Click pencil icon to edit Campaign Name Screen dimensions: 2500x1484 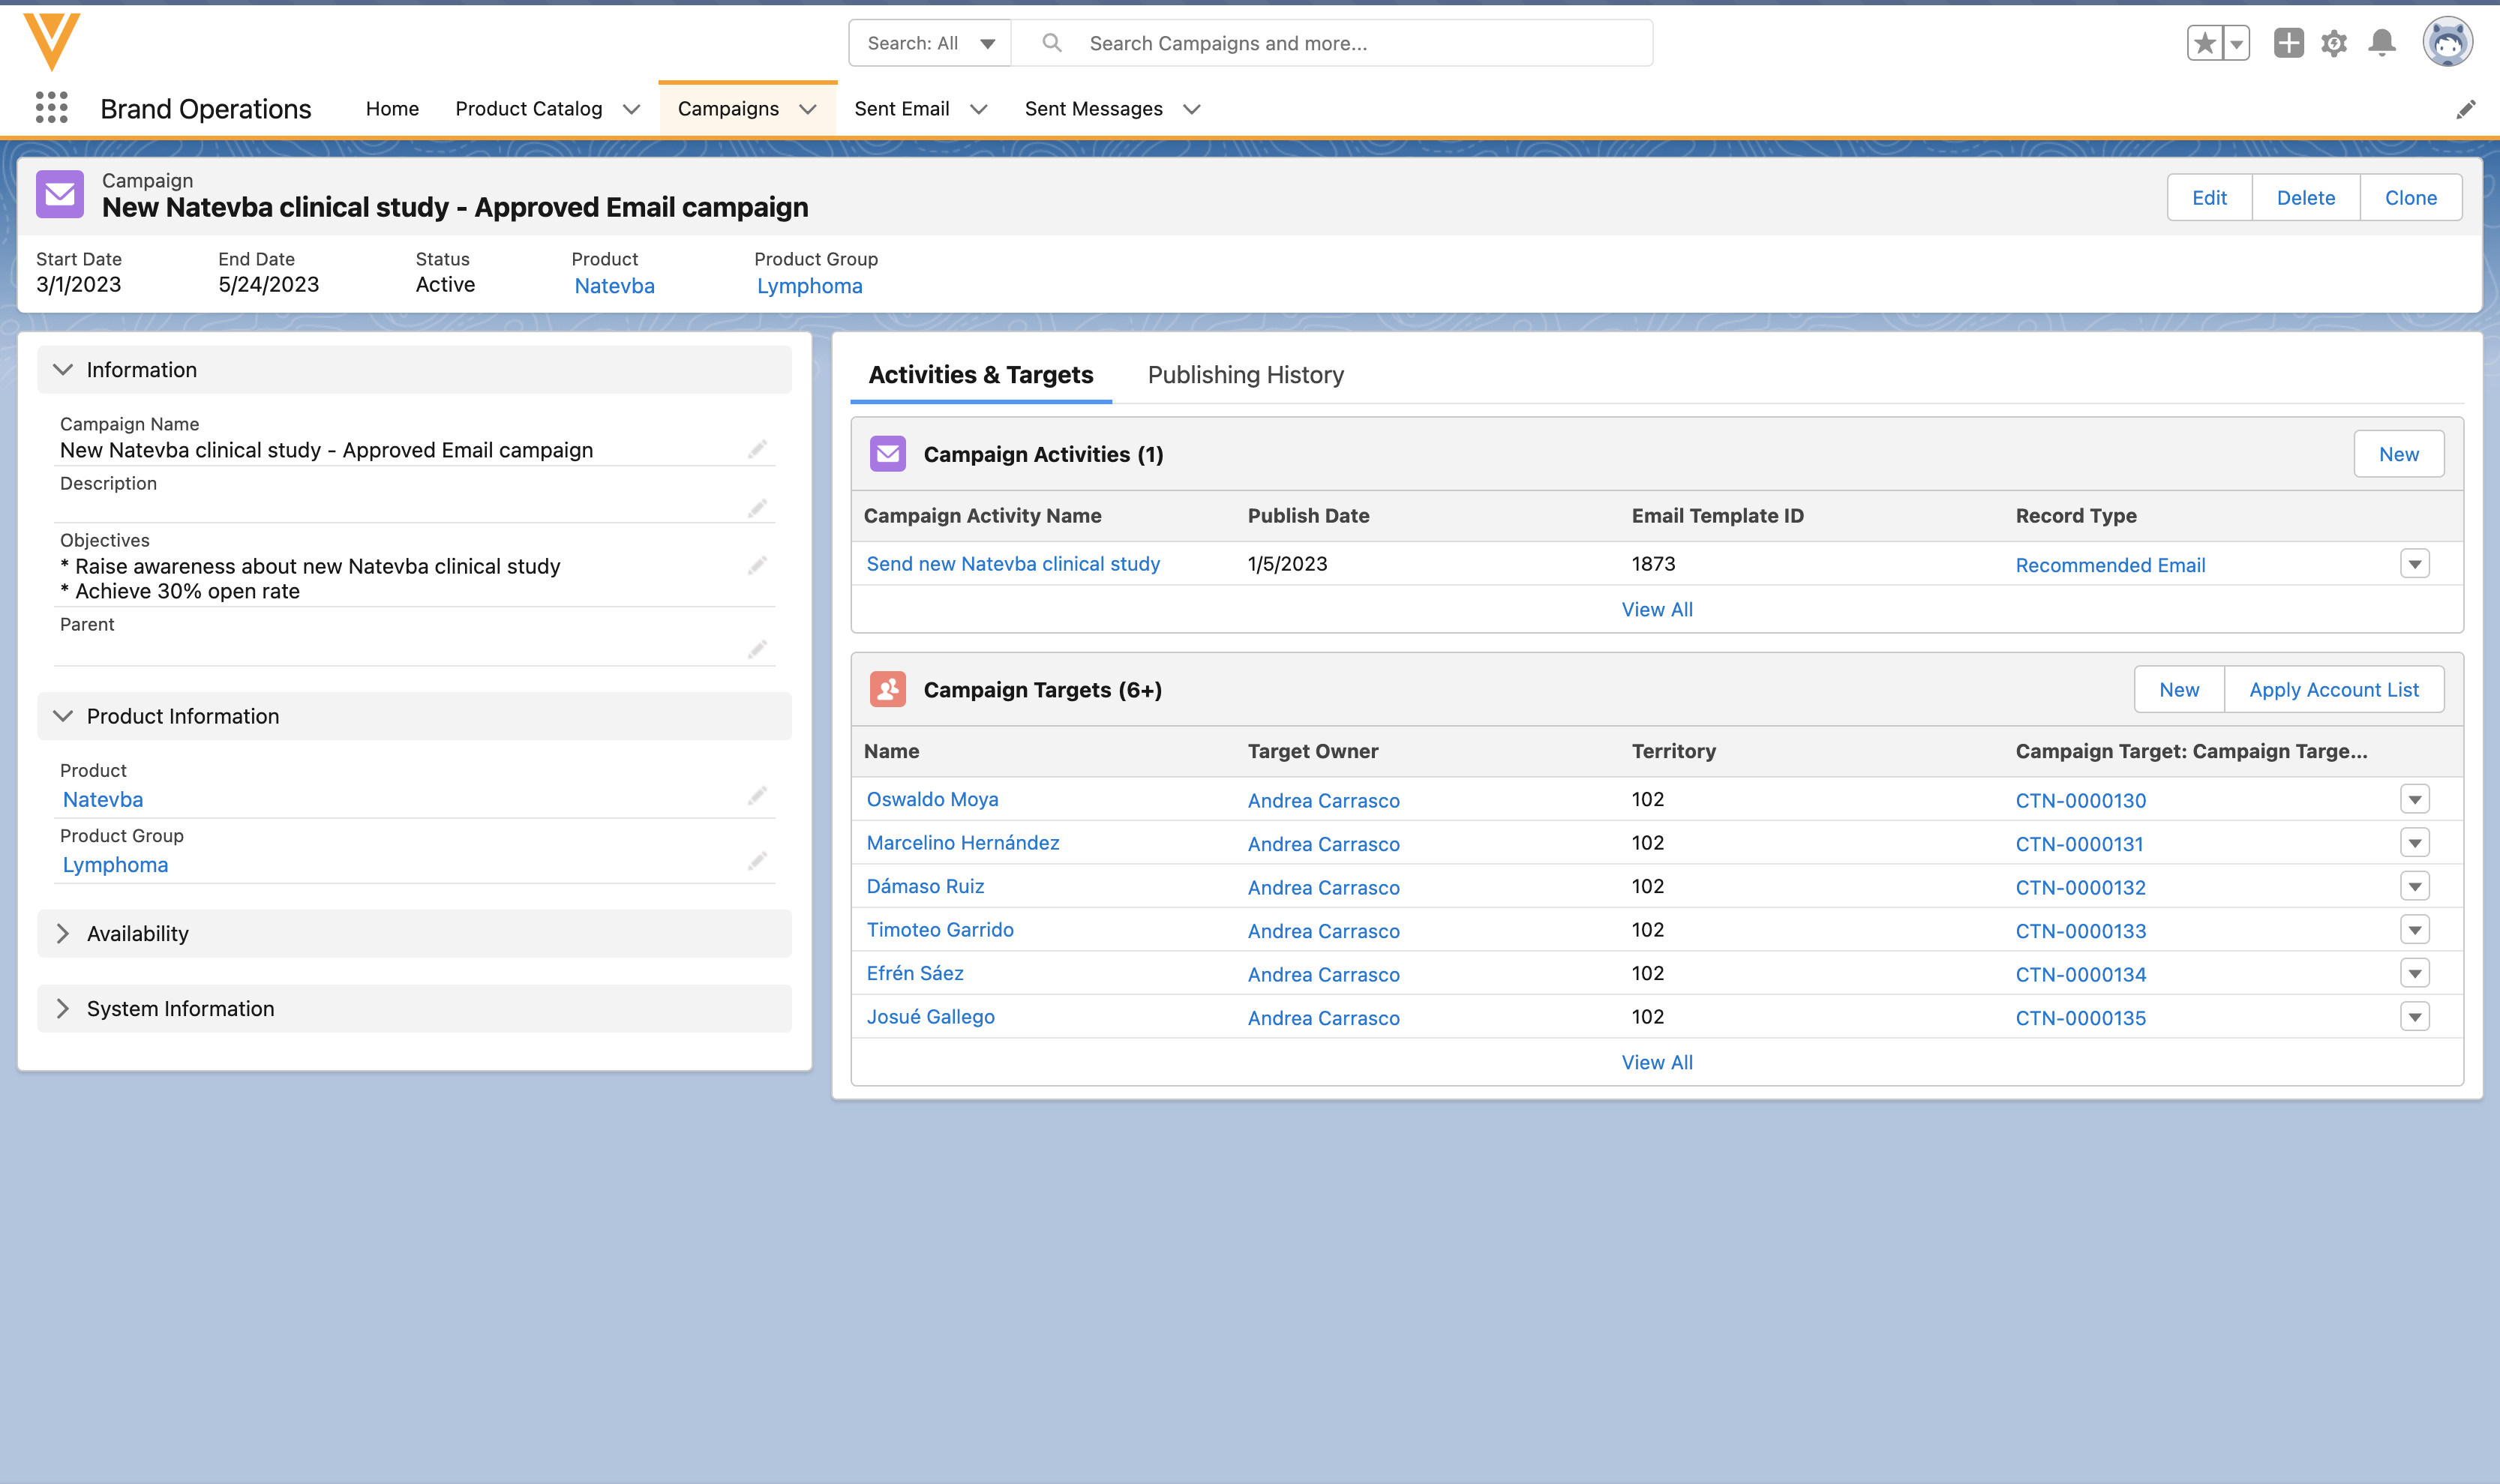pos(757,449)
